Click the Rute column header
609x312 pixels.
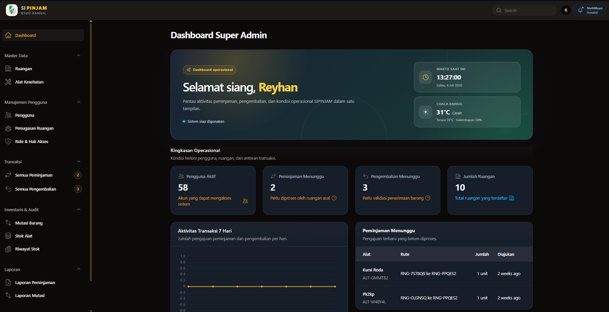405,254
